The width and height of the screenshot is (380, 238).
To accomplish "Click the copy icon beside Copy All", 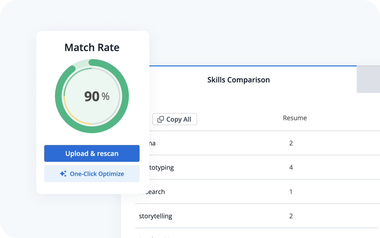I will (160, 119).
